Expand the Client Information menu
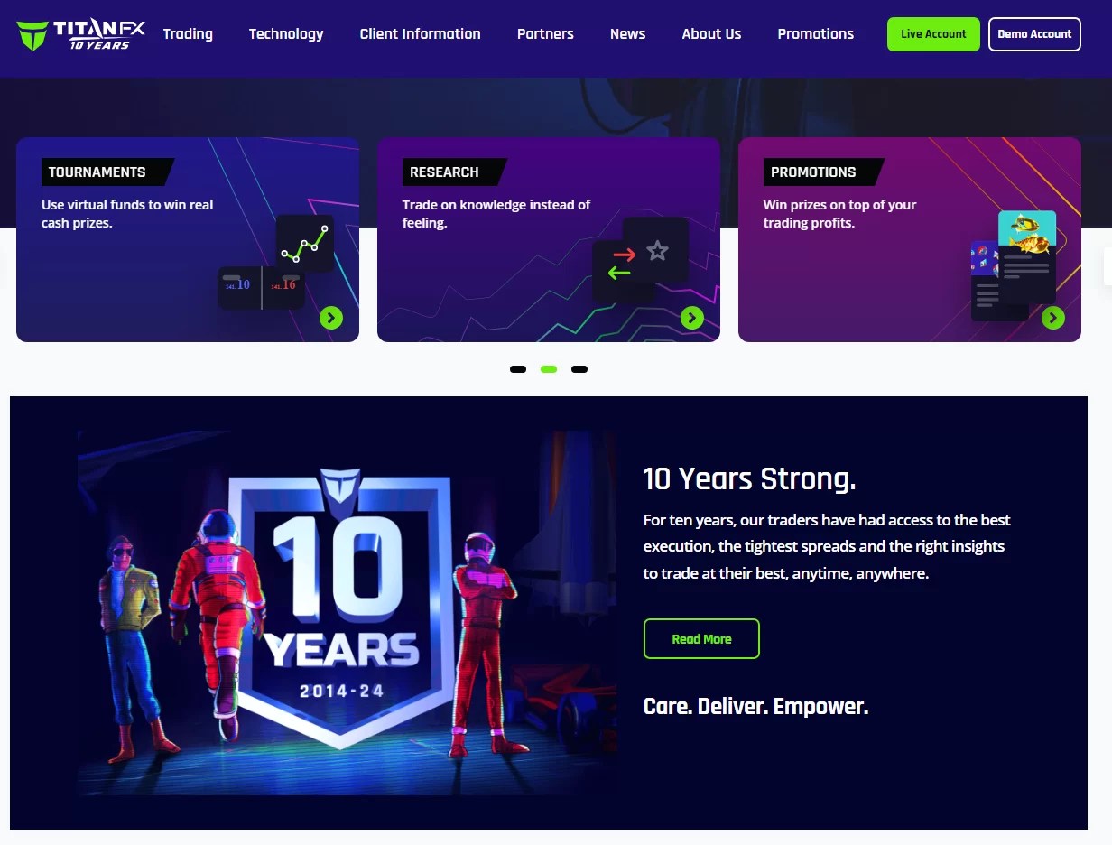The height and width of the screenshot is (845, 1112). (x=421, y=33)
